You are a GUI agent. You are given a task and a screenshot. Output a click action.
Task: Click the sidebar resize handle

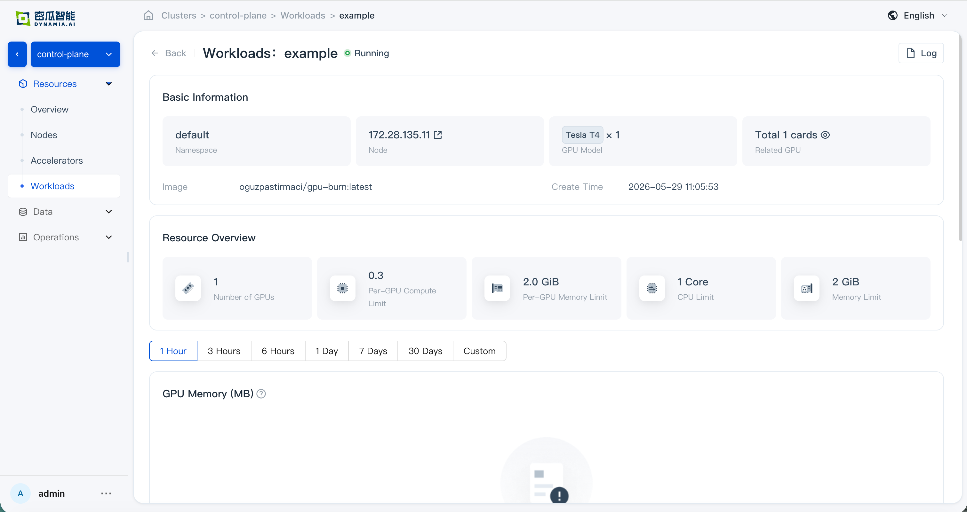128,257
